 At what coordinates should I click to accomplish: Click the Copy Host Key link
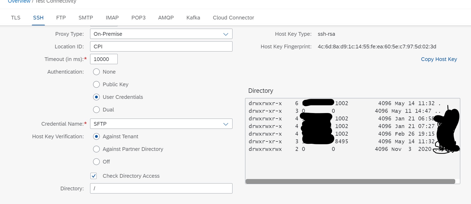(439, 59)
